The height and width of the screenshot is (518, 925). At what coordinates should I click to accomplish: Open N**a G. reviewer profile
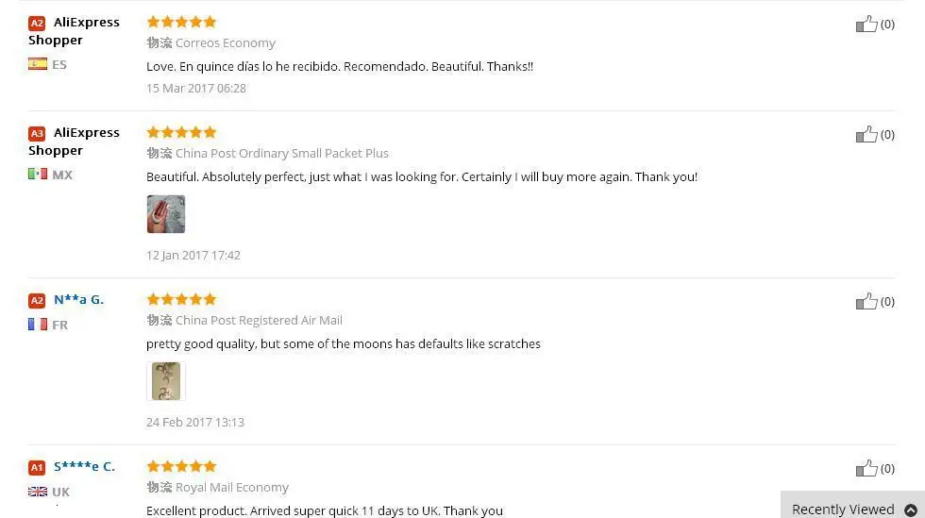(78, 300)
